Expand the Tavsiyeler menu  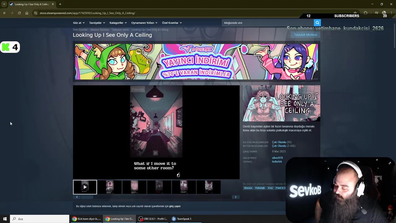click(97, 23)
